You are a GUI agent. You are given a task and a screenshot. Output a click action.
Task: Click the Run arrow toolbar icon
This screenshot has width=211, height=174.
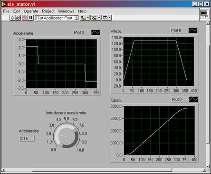click(x=12, y=18)
